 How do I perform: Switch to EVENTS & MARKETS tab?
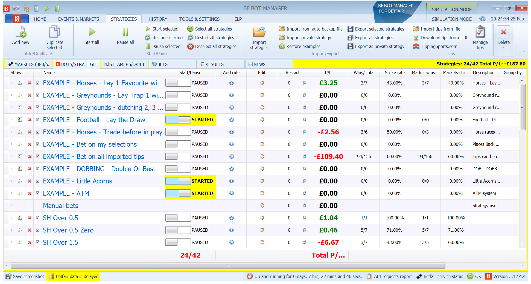78,19
